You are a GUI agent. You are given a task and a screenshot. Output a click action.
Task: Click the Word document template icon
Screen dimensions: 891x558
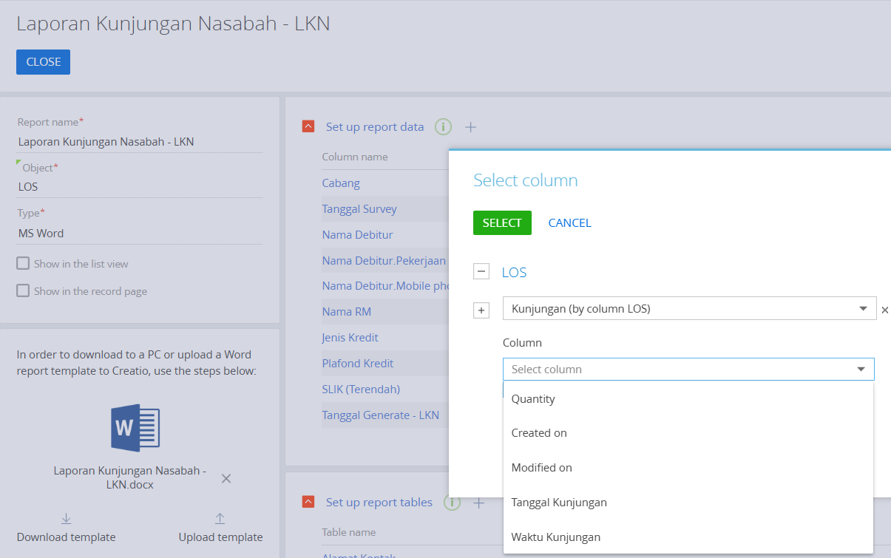pos(135,428)
